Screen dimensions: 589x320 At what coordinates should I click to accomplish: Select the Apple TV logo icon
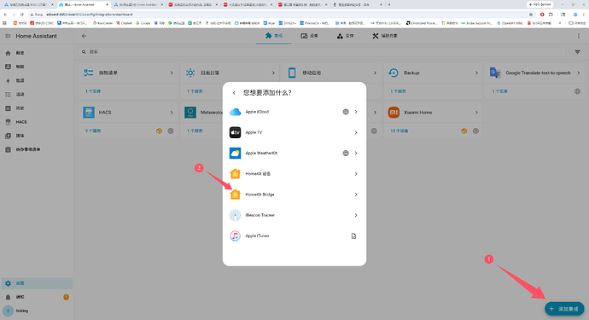(235, 132)
